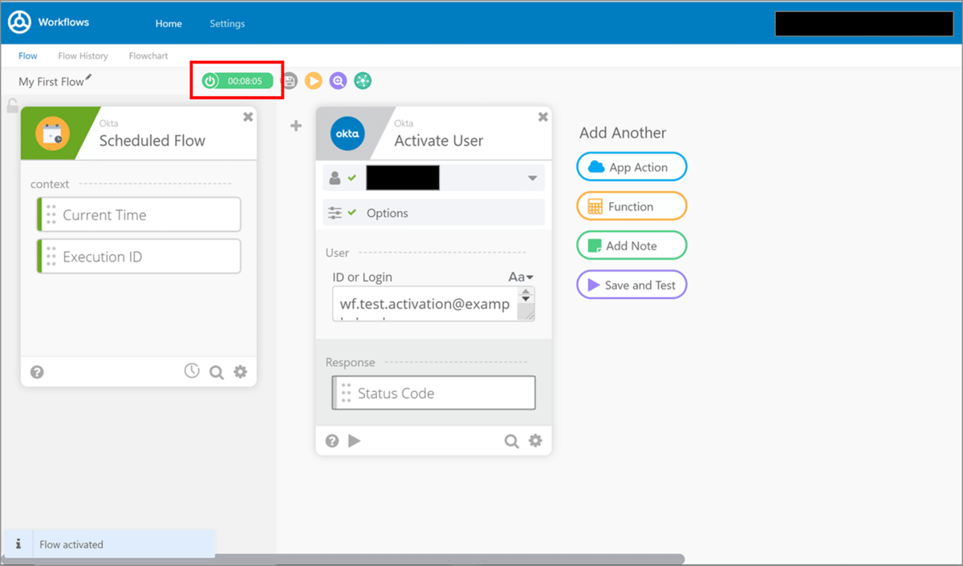Click magnifier on Scheduled Flow card
The width and height of the screenshot is (963, 566).
tap(216, 372)
